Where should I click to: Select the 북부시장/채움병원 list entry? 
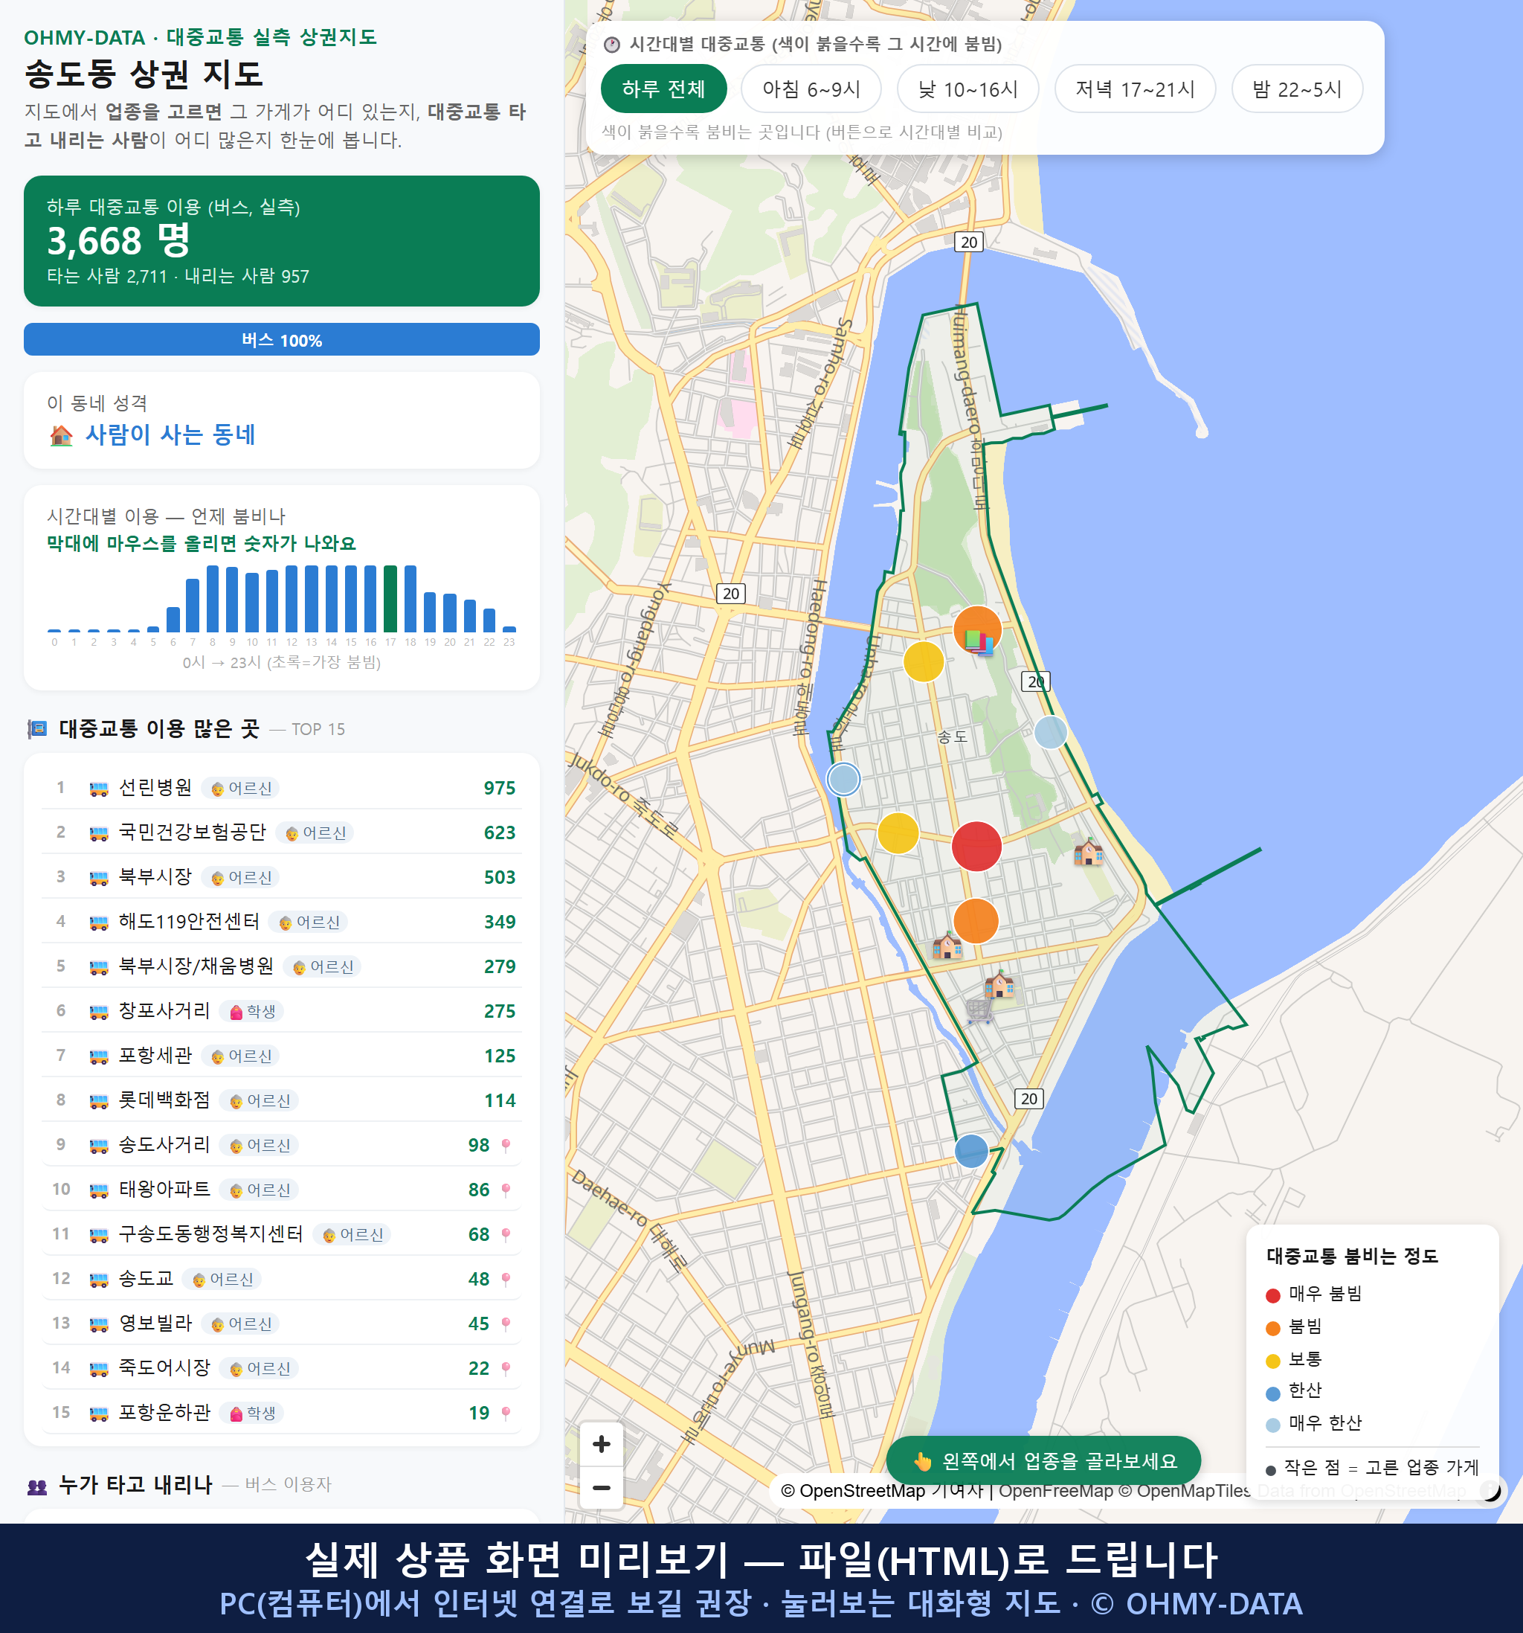(x=282, y=967)
